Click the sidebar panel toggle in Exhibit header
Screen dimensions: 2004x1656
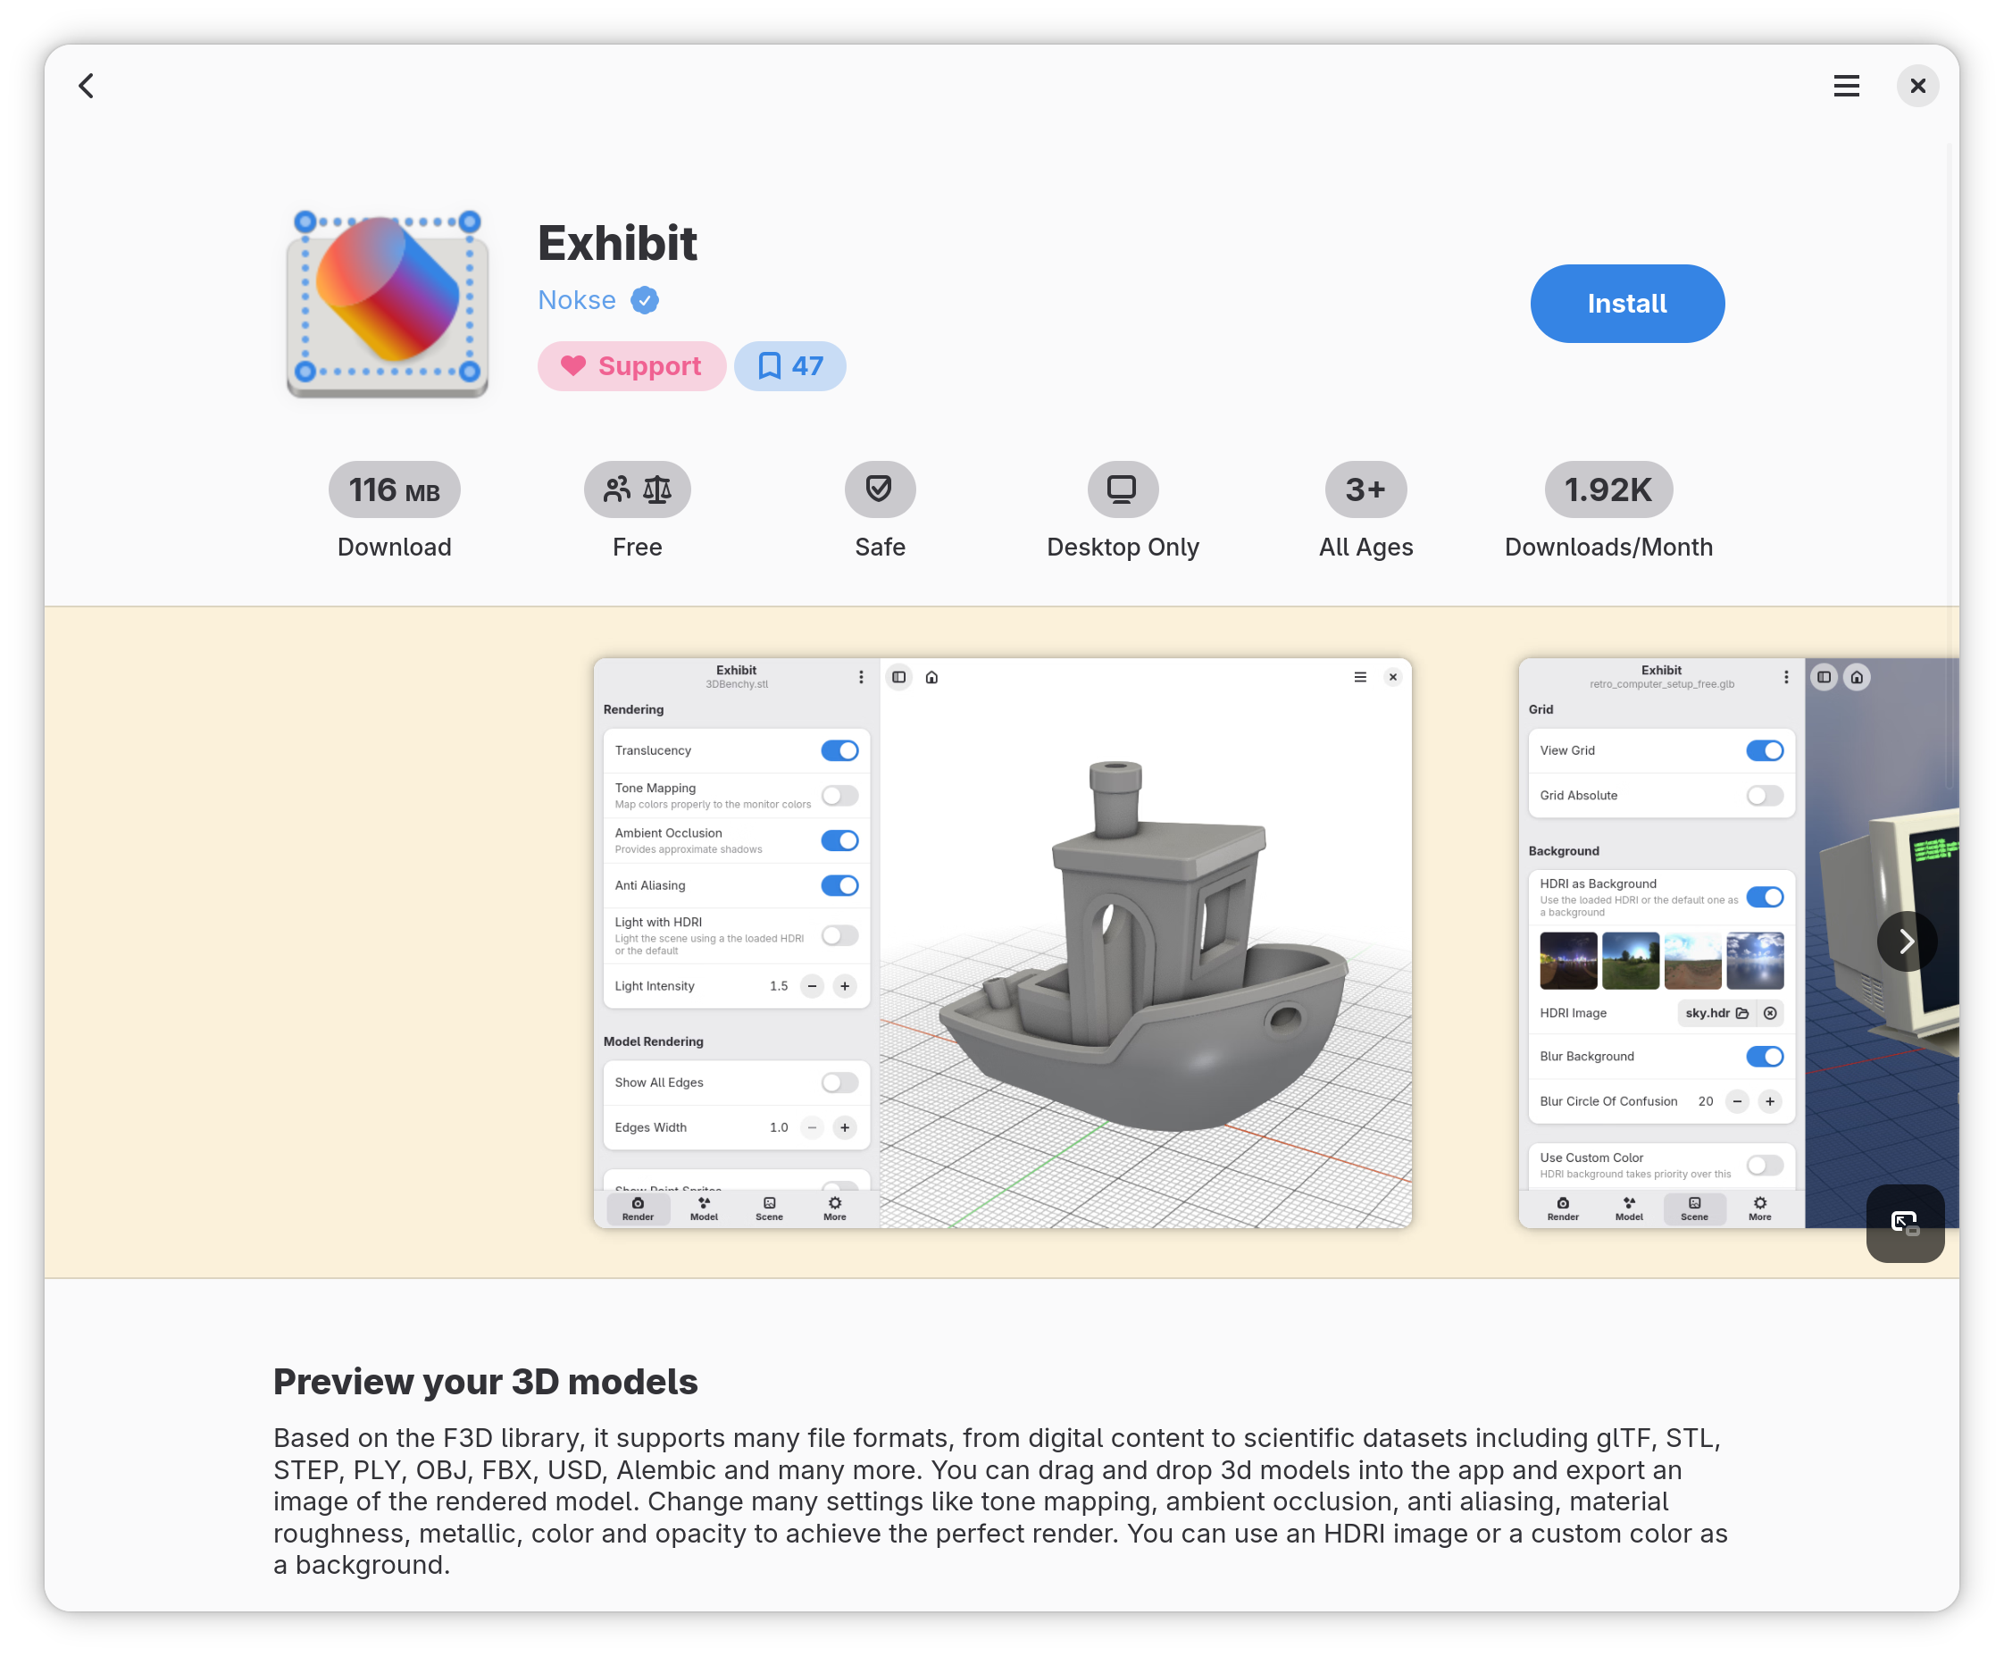point(898,676)
